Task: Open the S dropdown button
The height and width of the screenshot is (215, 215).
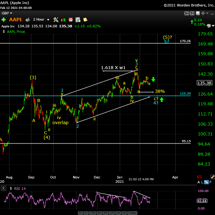Action: [x=187, y=13]
